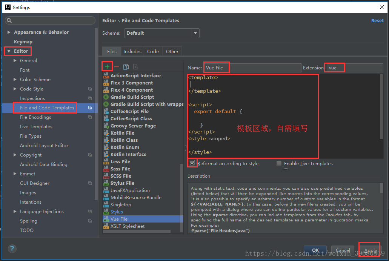This screenshot has height=261, width=389.
Task: Click the Copy Template icon
Action: (x=126, y=67)
